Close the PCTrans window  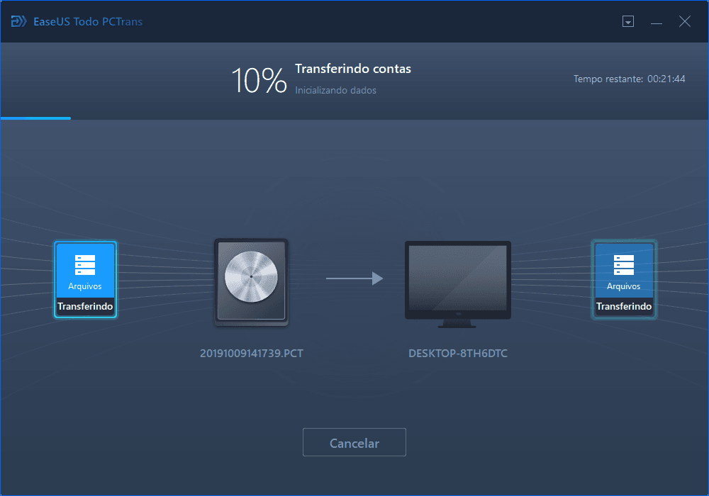pos(685,21)
